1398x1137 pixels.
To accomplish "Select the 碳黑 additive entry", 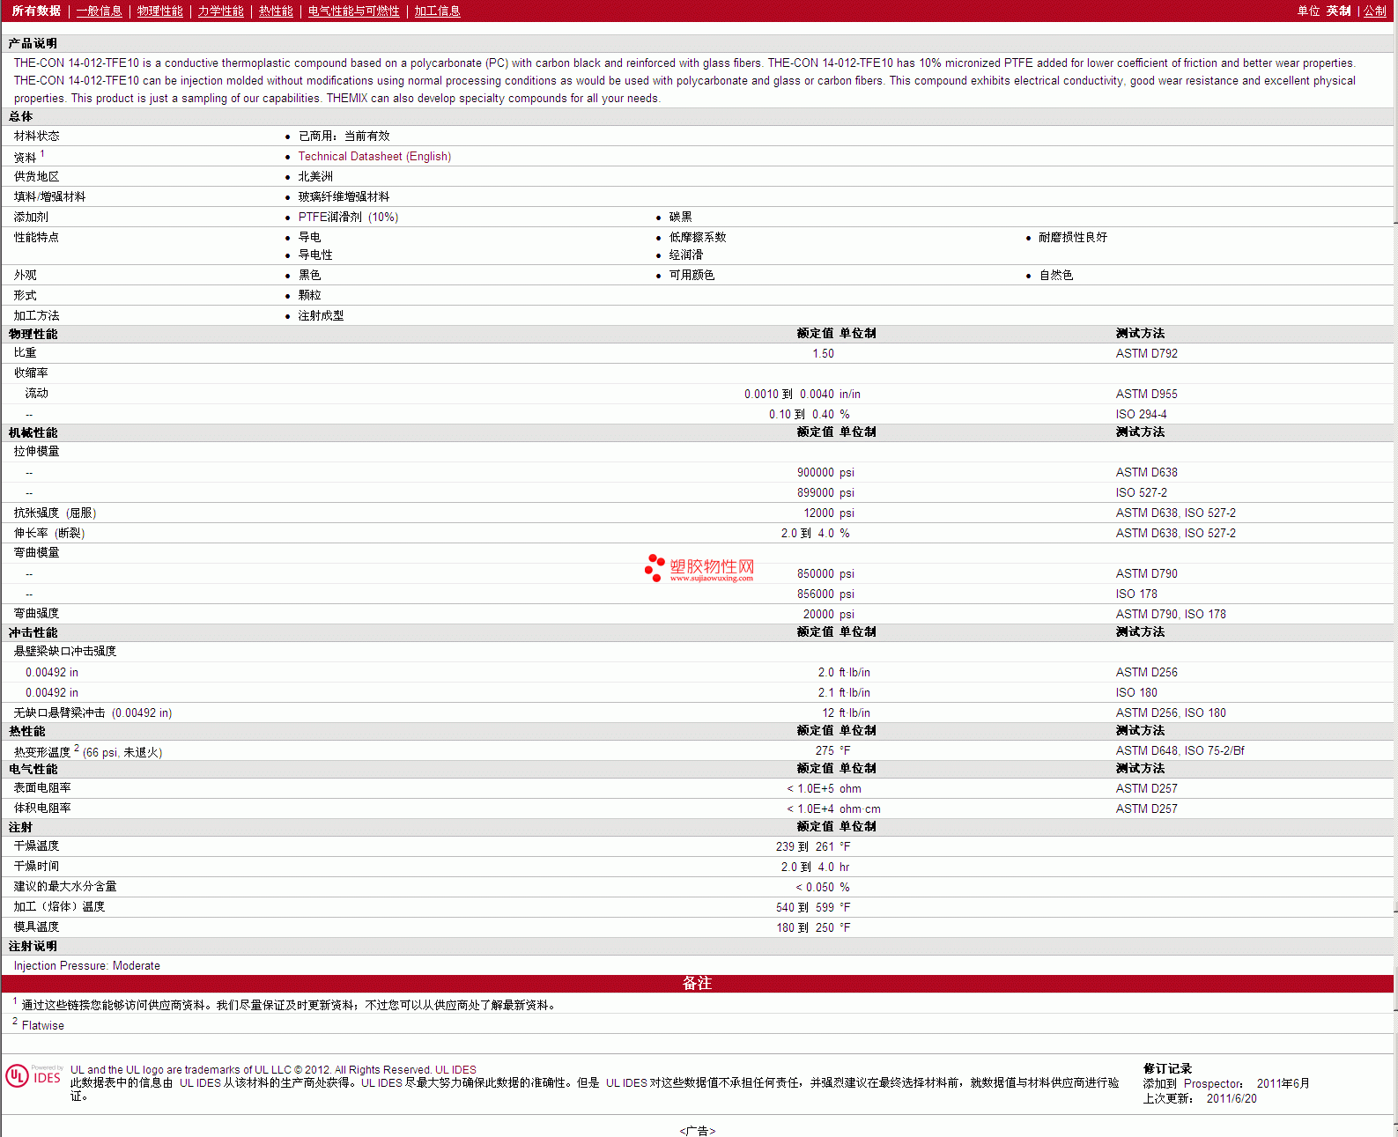I will [680, 217].
